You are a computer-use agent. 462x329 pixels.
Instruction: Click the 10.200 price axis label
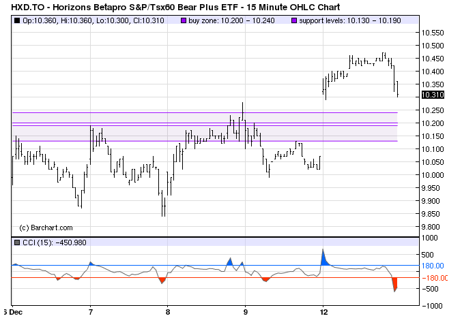433,123
